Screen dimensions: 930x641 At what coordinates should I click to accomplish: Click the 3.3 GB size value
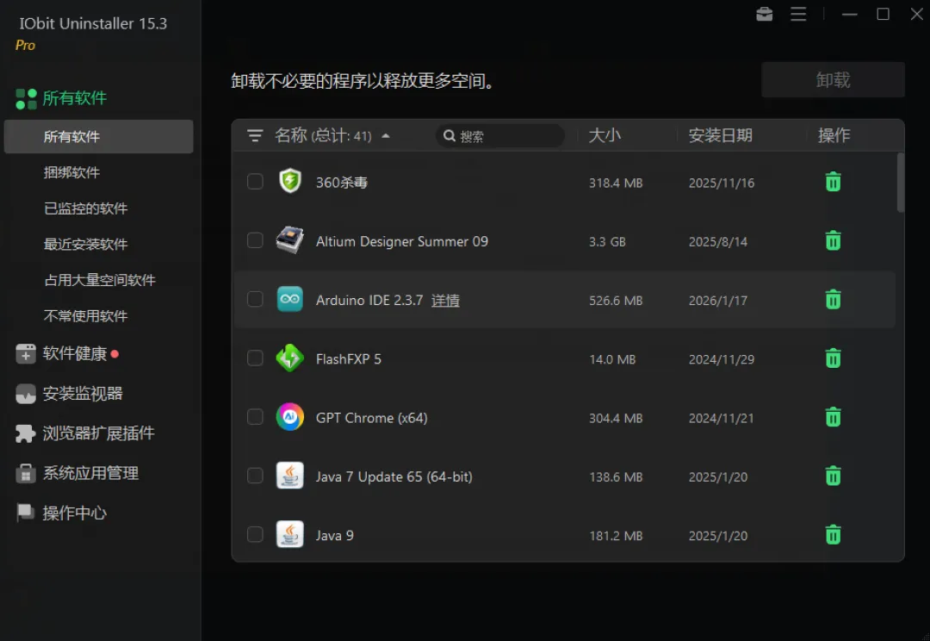(x=607, y=241)
